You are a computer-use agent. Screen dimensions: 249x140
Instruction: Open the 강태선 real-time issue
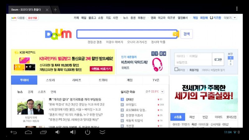click(x=129, y=99)
